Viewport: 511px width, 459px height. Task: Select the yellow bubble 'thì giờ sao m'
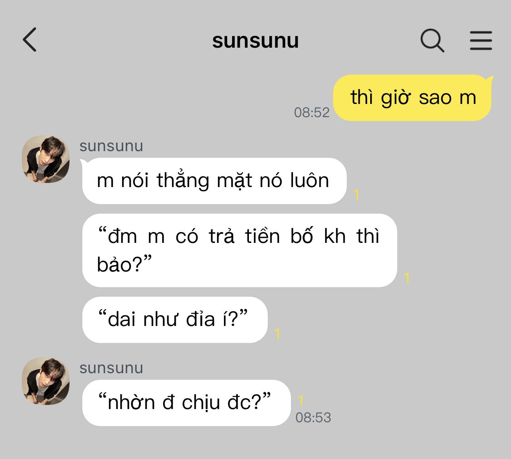pos(412,98)
